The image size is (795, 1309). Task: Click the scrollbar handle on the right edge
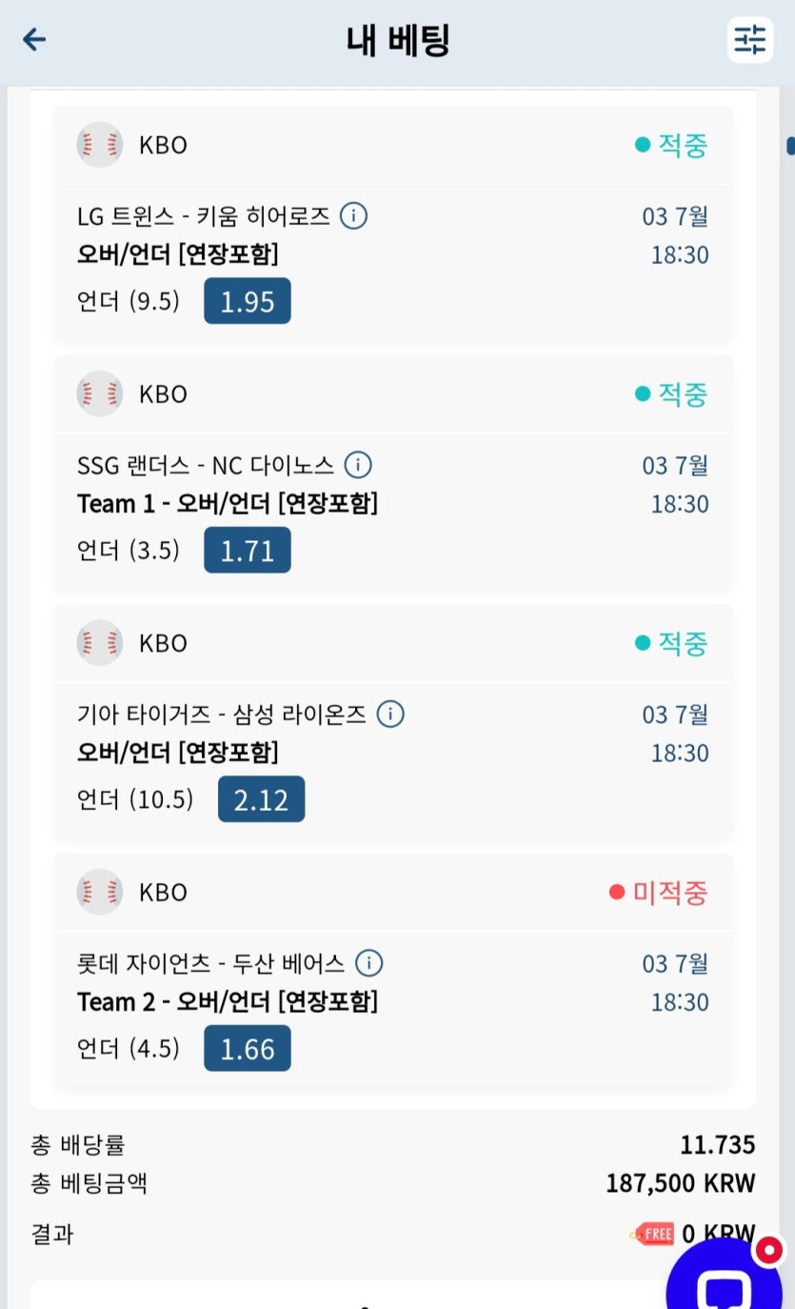pos(790,146)
